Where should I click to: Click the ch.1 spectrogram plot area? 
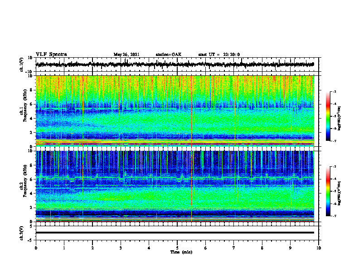pos(175,111)
